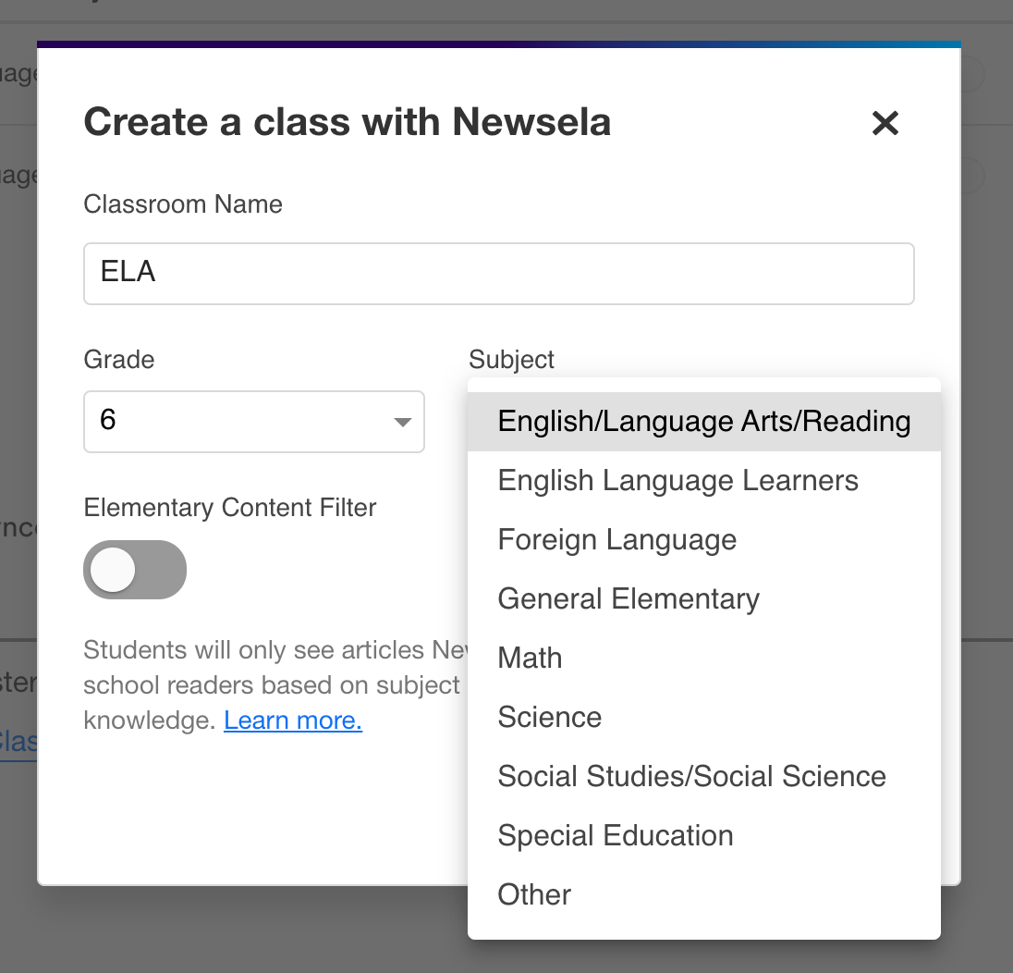Choose Special Education subject
This screenshot has width=1013, height=973.
click(x=616, y=836)
